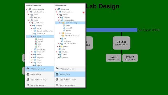Click the Prague datacenter icon
The width and height of the screenshot is (168, 95).
click(32, 20)
